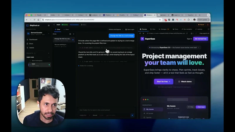Open the browser extensions puzzle icon

[189, 20]
